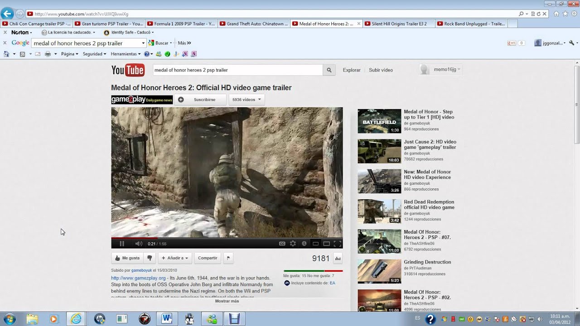Expand description with Mostrar más
Viewport: 580px width, 326px height.
tap(227, 301)
